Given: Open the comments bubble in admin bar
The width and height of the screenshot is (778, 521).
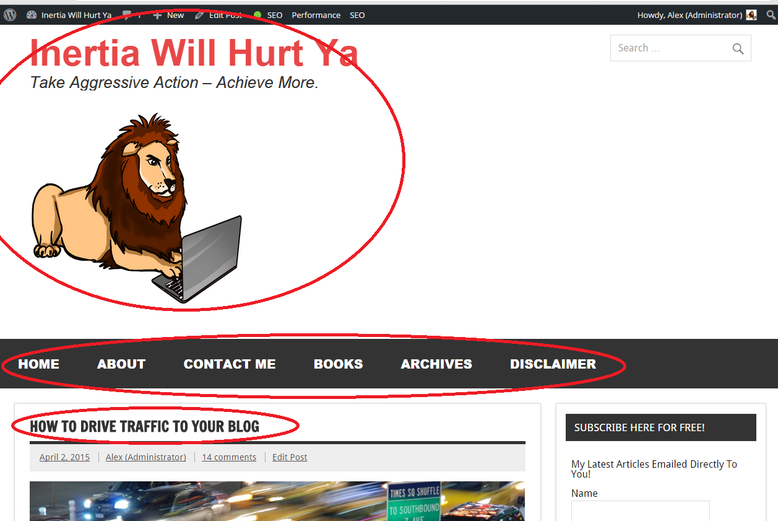Looking at the screenshot, I should pyautogui.click(x=131, y=15).
